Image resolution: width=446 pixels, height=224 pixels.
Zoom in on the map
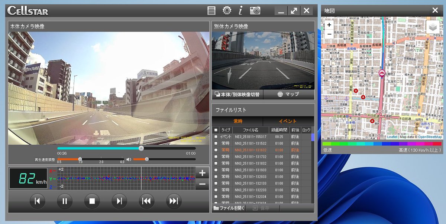point(329,25)
